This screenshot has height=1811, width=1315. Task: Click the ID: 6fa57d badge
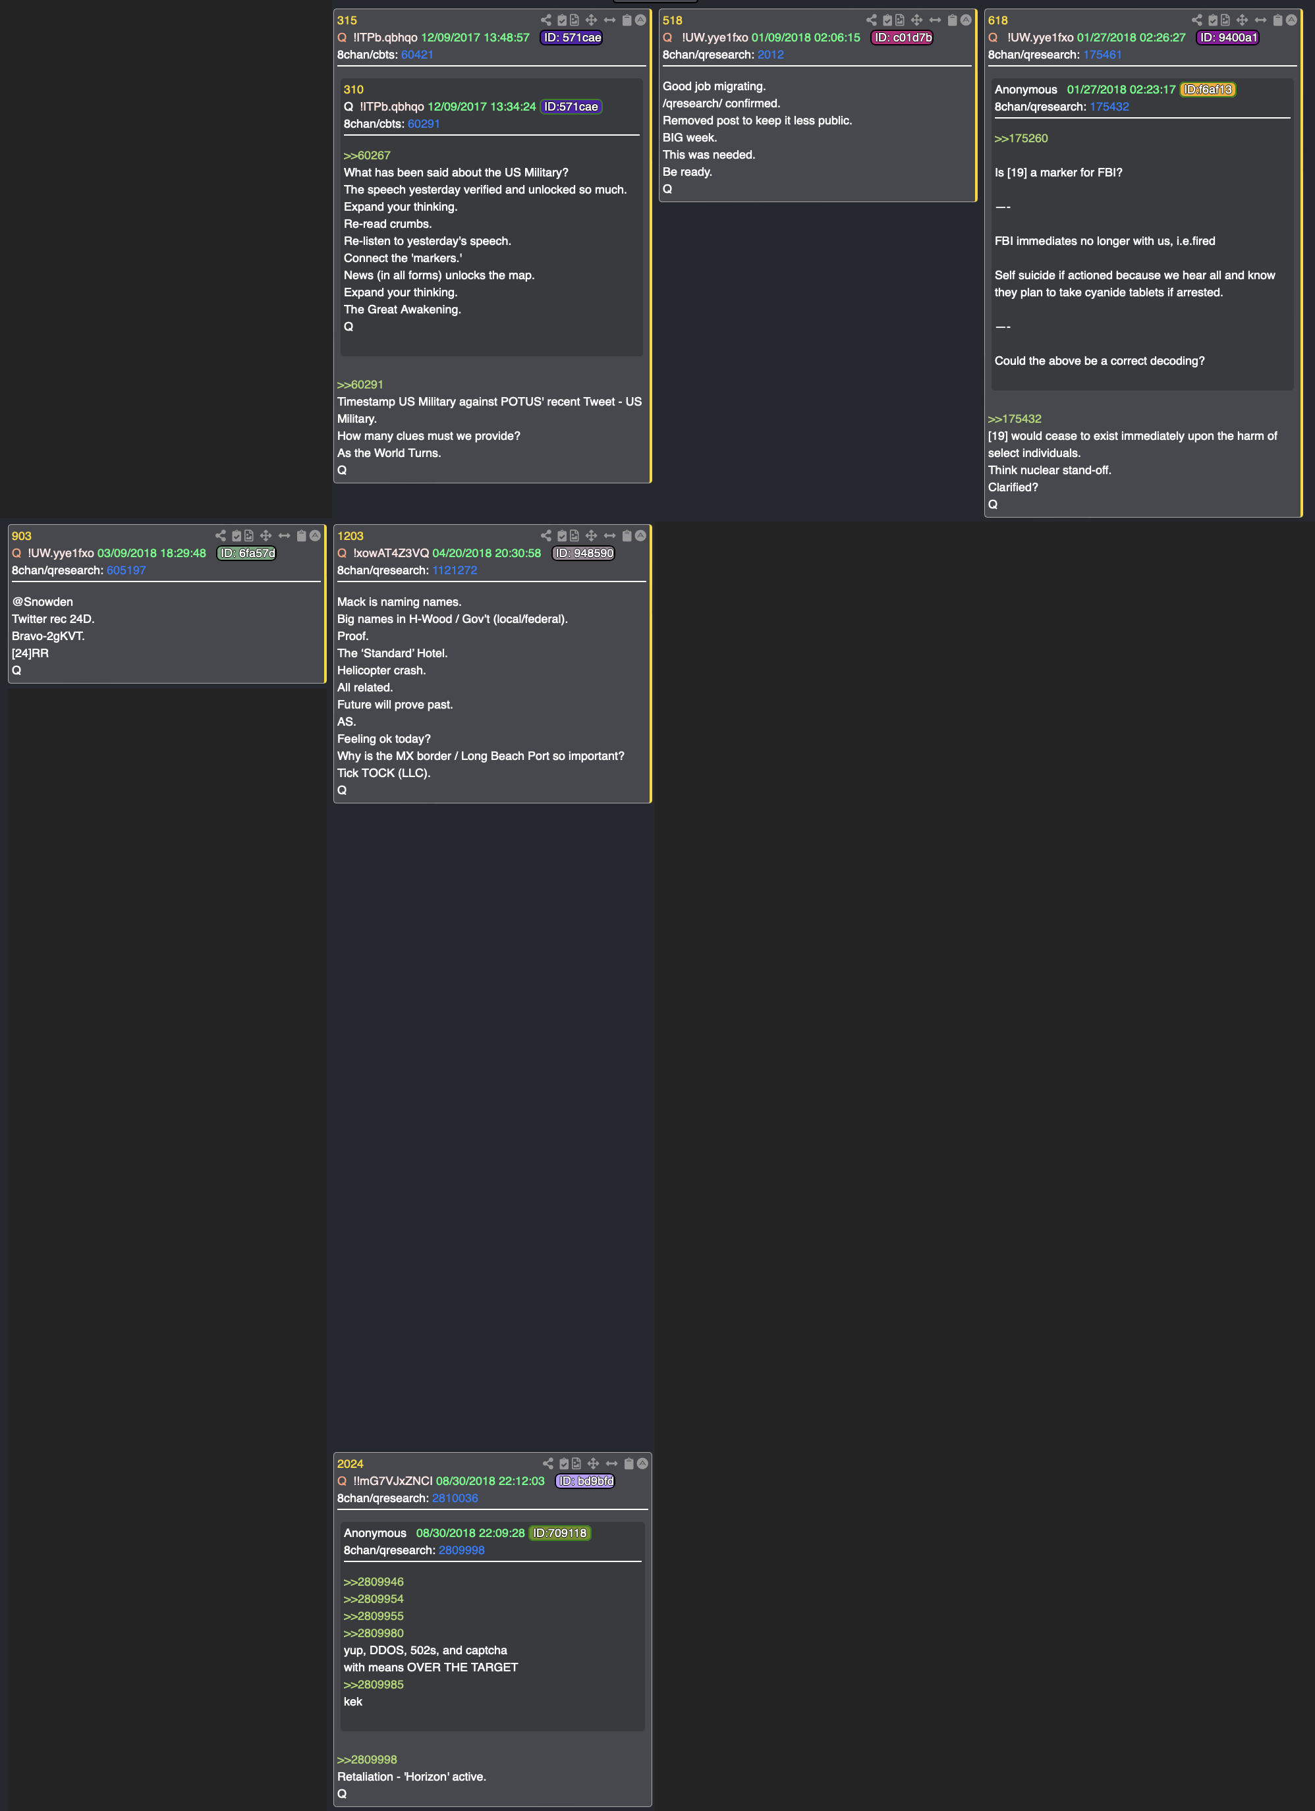tap(247, 553)
